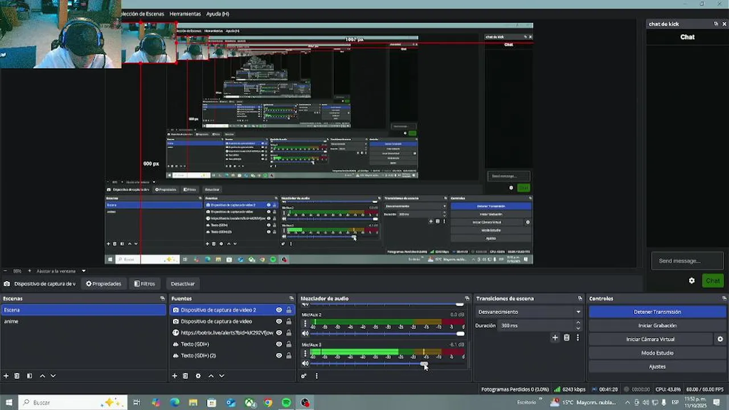Toggle visibility of Dispositivo de captura de video

[x=279, y=322]
